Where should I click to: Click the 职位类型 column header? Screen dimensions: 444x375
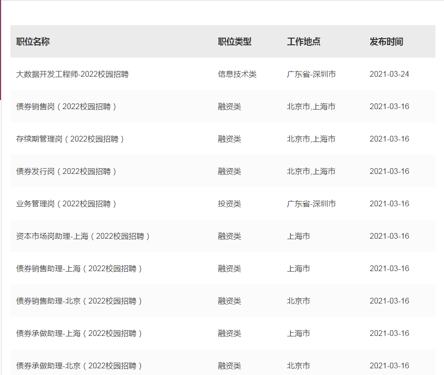[235, 42]
